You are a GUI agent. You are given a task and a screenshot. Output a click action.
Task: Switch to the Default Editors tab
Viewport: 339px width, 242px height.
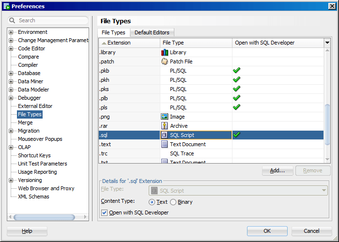152,32
